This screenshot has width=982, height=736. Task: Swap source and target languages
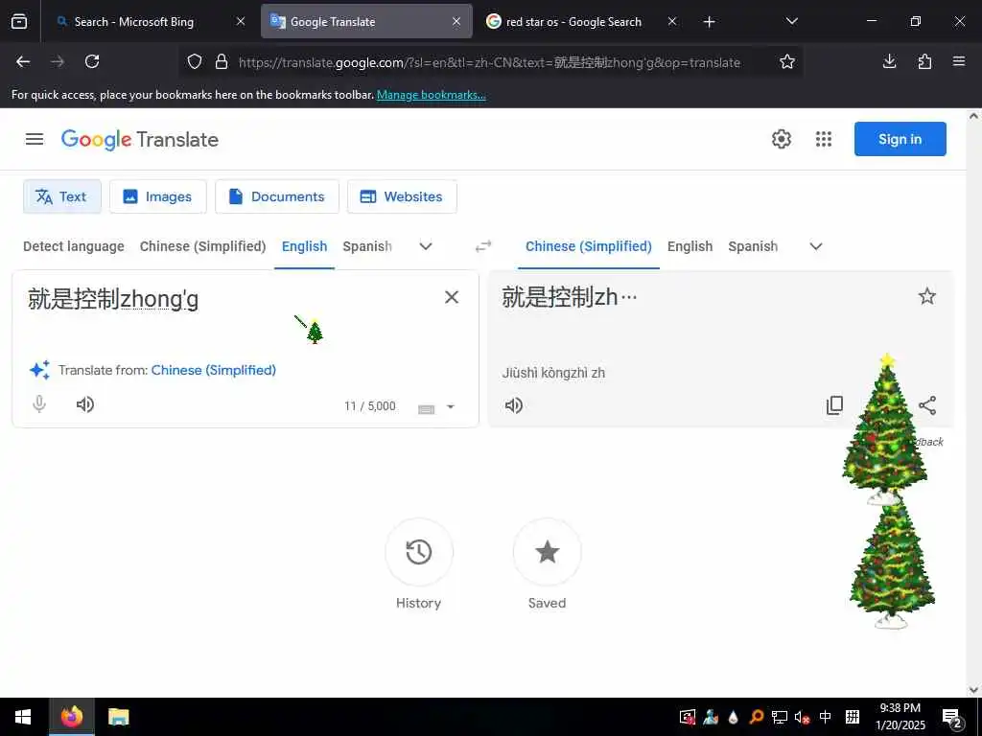[483, 246]
